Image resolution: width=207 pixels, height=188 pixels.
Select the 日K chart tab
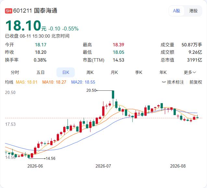coord(66,72)
